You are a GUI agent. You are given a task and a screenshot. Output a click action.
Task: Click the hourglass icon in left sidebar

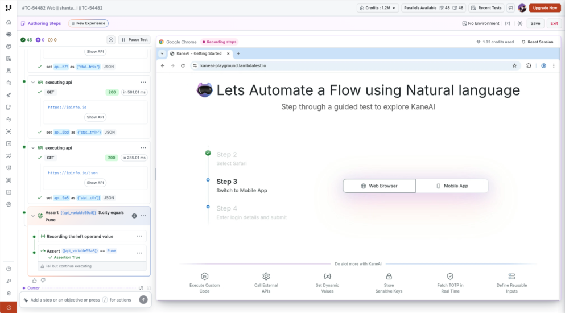[x=9, y=71]
